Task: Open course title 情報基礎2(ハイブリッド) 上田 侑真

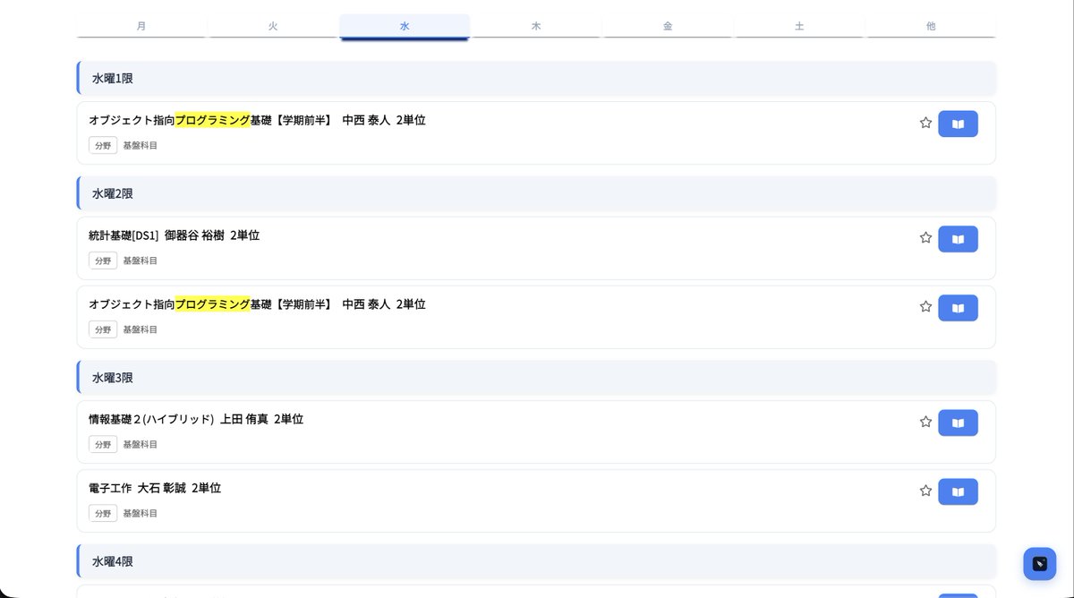Action: coord(196,419)
